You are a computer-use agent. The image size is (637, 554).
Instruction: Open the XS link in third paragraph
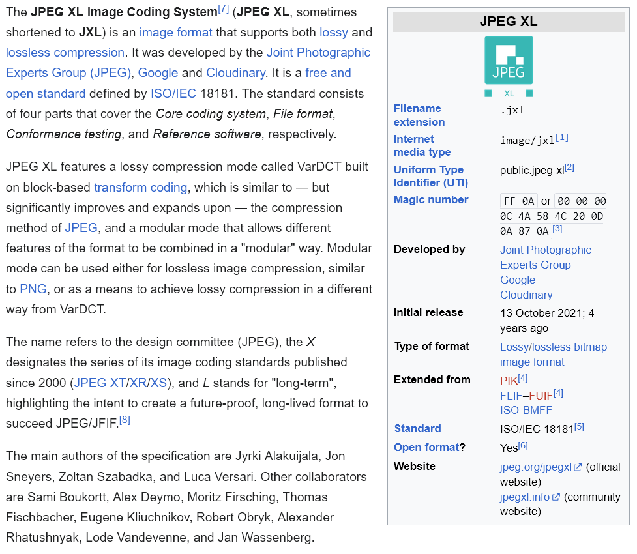(158, 383)
